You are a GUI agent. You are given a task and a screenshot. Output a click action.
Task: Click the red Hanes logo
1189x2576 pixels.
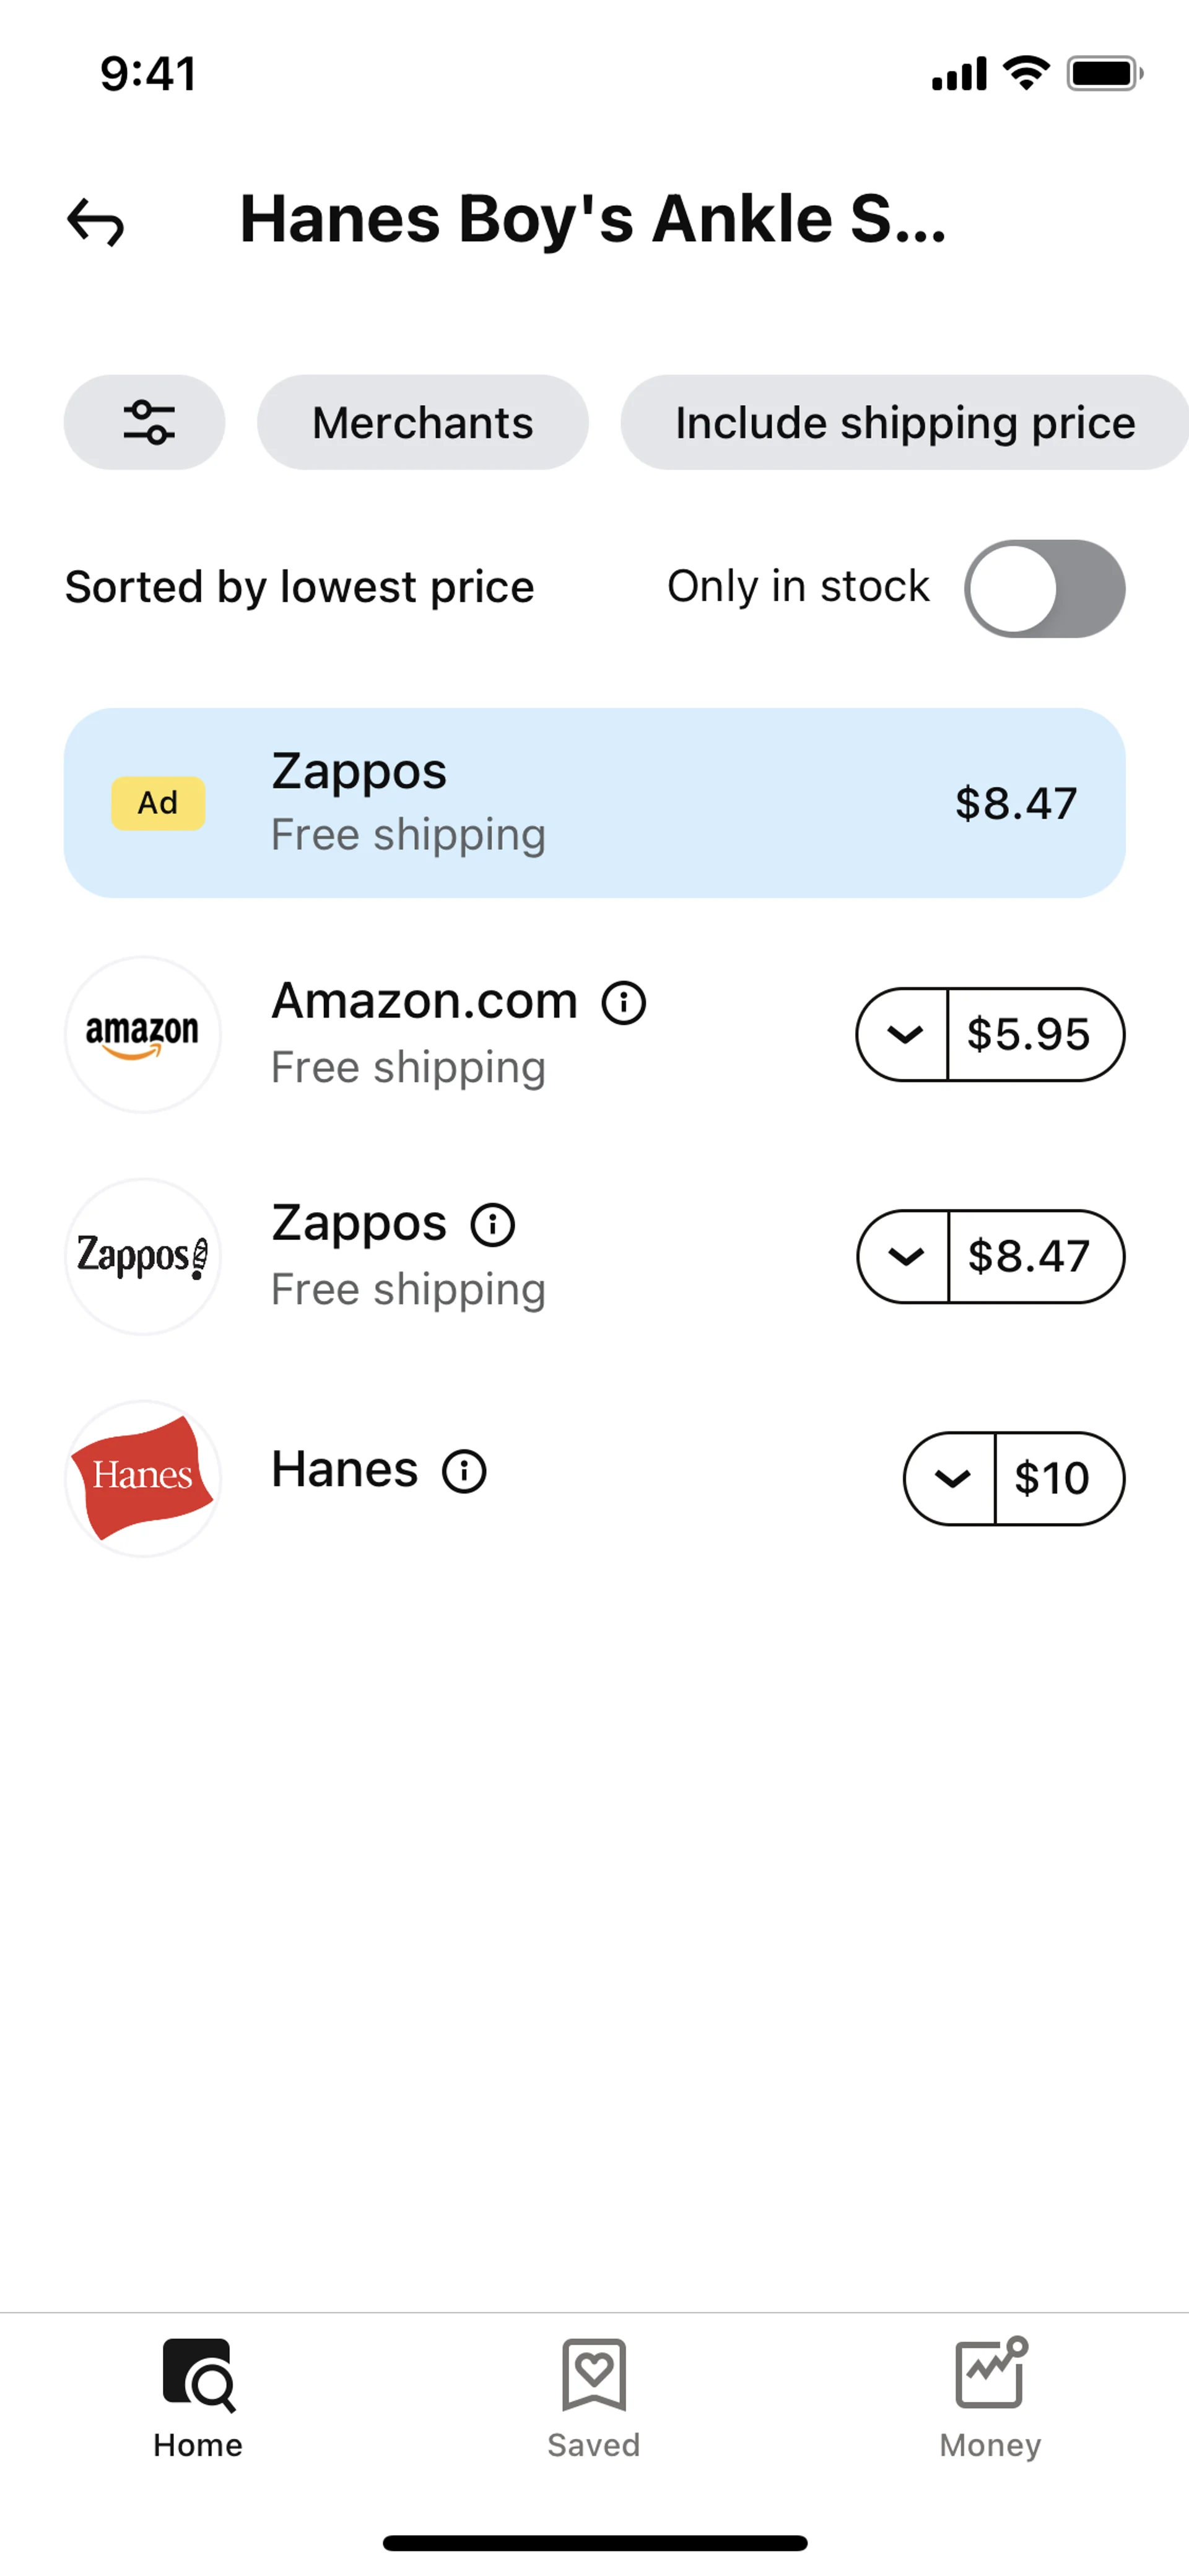pyautogui.click(x=143, y=1478)
